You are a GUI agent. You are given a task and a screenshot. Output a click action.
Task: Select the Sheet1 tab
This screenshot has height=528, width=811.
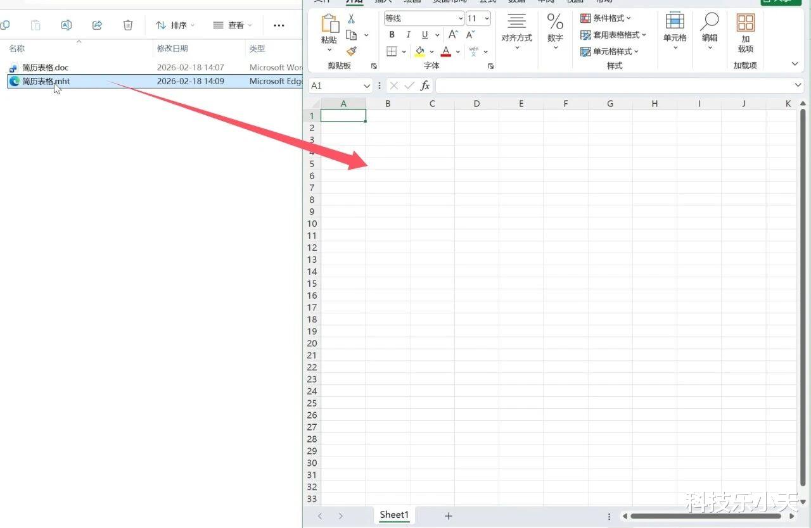[394, 515]
